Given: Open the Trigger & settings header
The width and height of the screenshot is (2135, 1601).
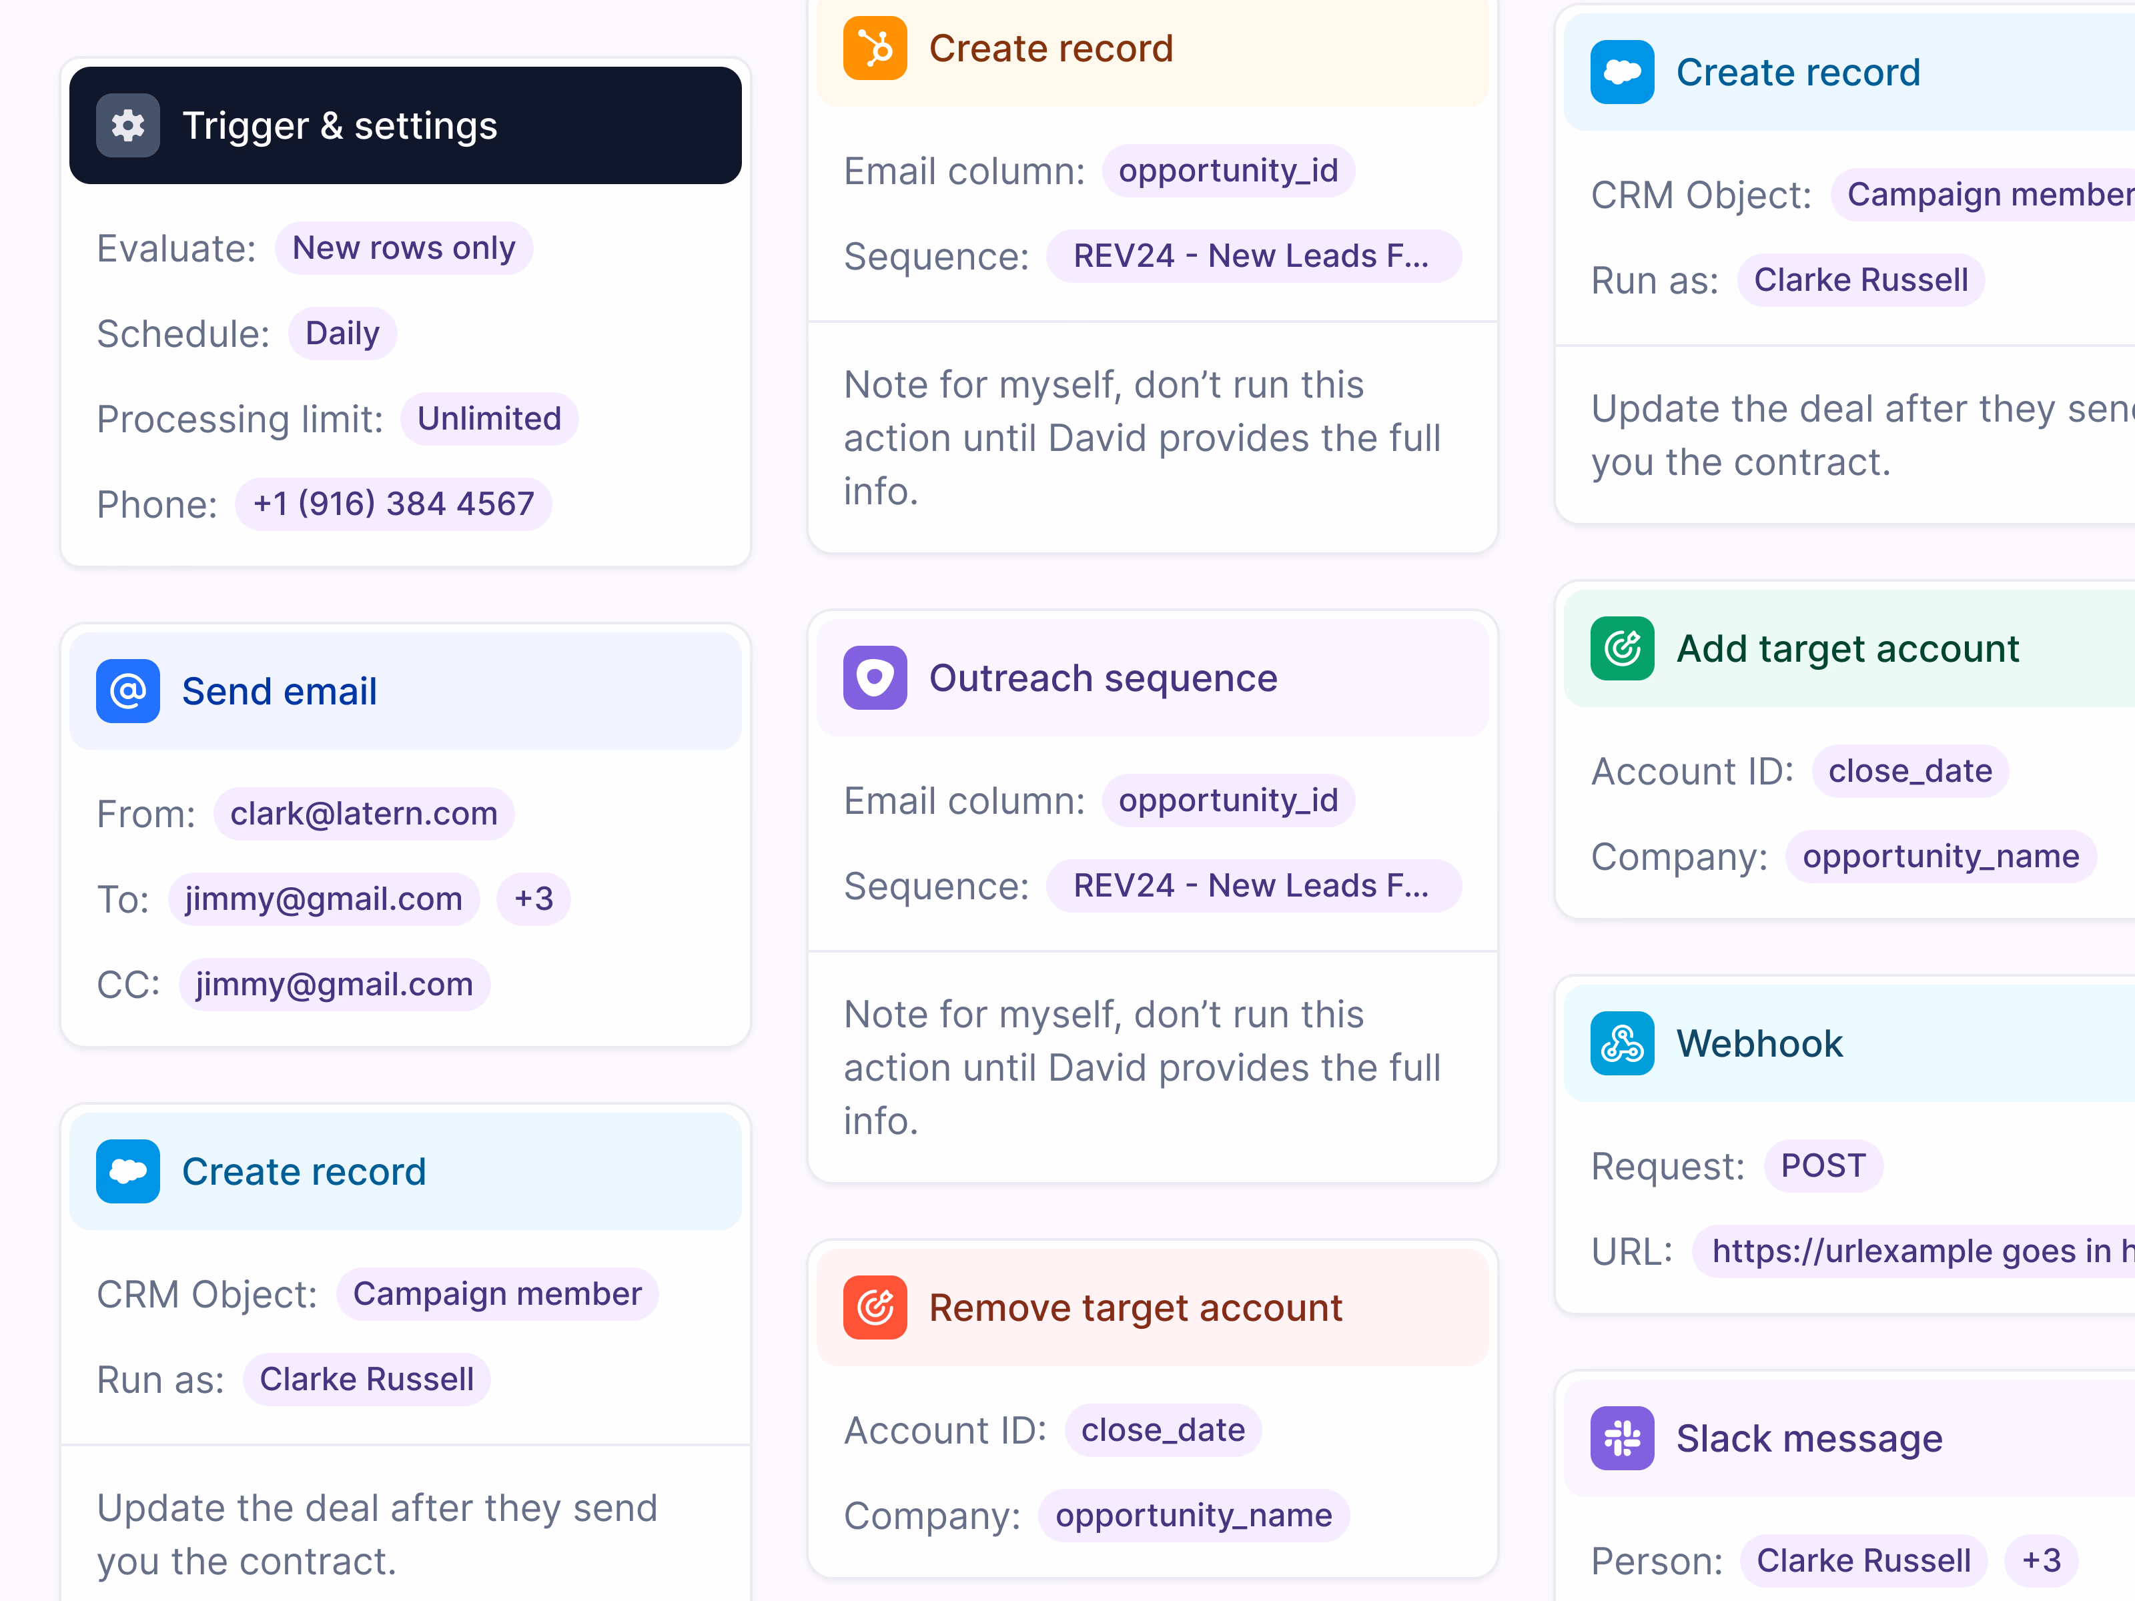Looking at the screenshot, I should coord(406,125).
